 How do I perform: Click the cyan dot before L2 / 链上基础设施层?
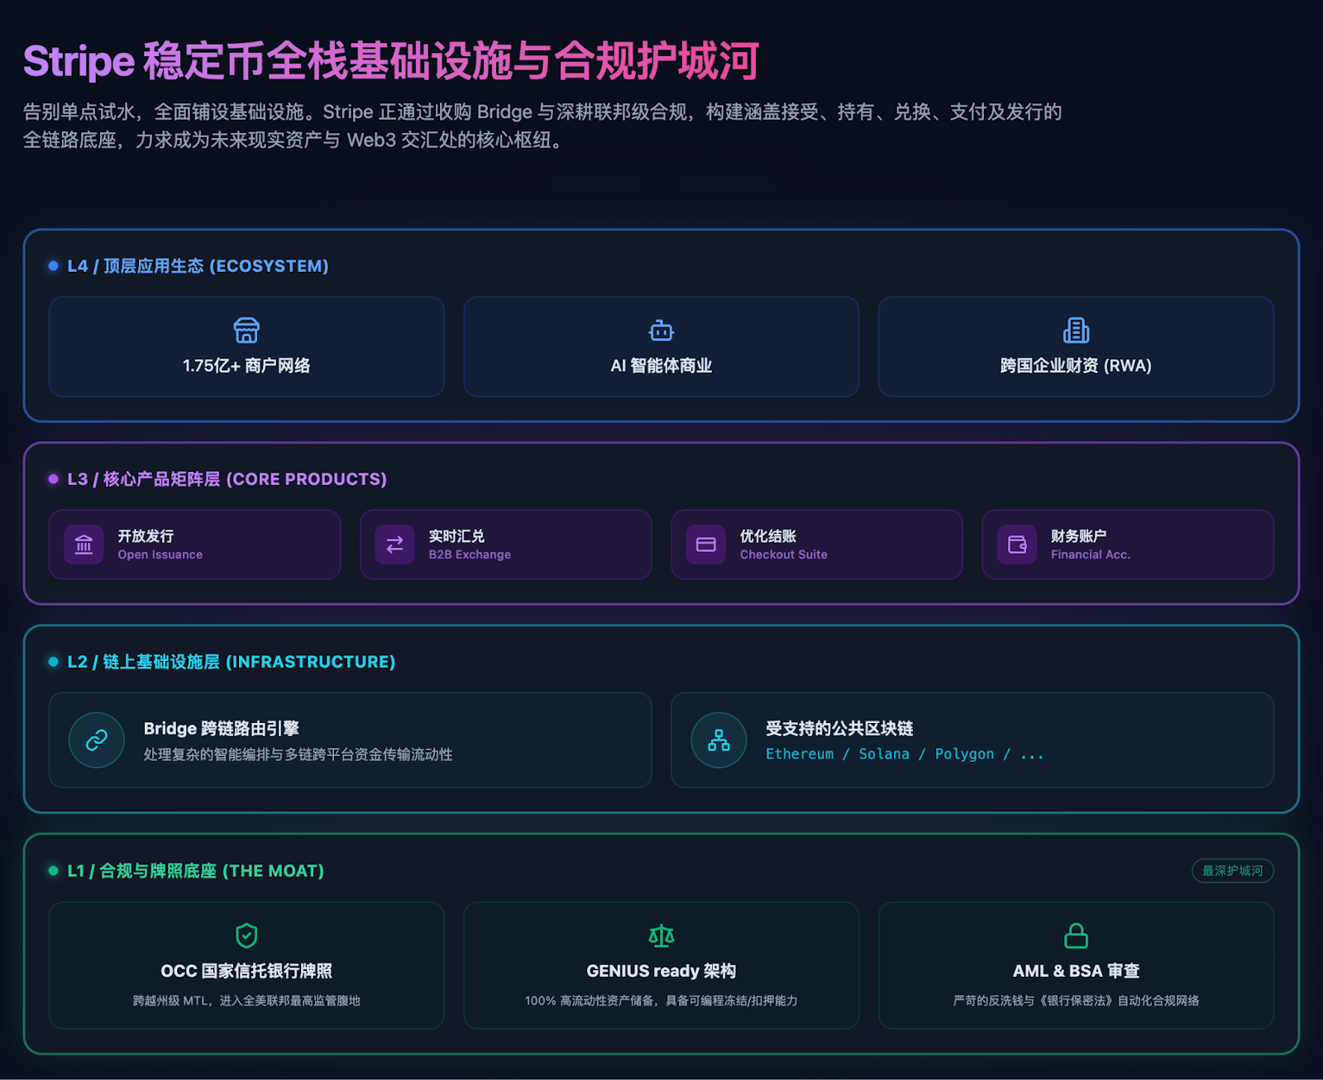click(54, 662)
